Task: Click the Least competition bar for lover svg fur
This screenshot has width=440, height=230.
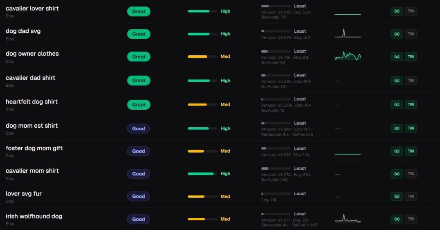Action: pyautogui.click(x=276, y=194)
